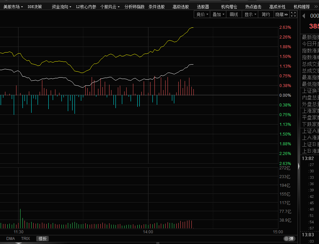Click the right panel collapse splitter handle
319x244 pixels.
(x=299, y=166)
